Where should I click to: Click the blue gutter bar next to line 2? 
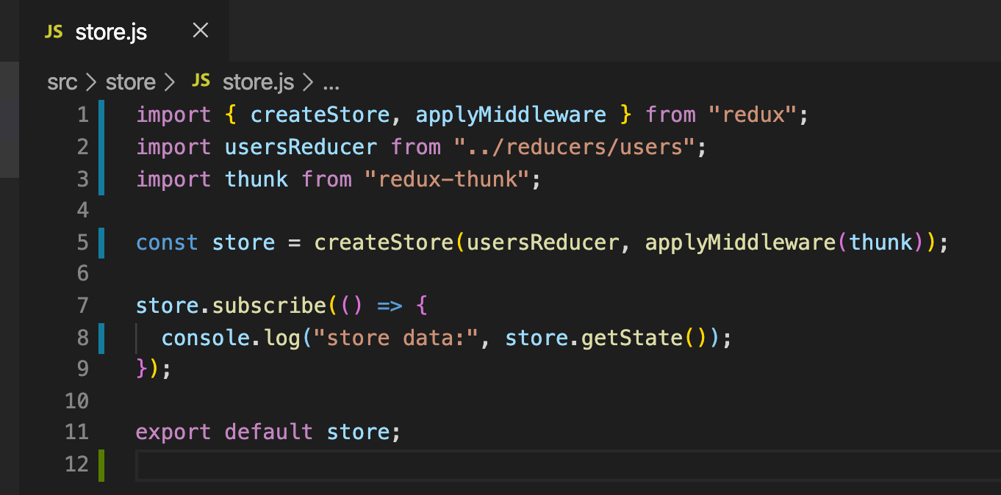101,147
